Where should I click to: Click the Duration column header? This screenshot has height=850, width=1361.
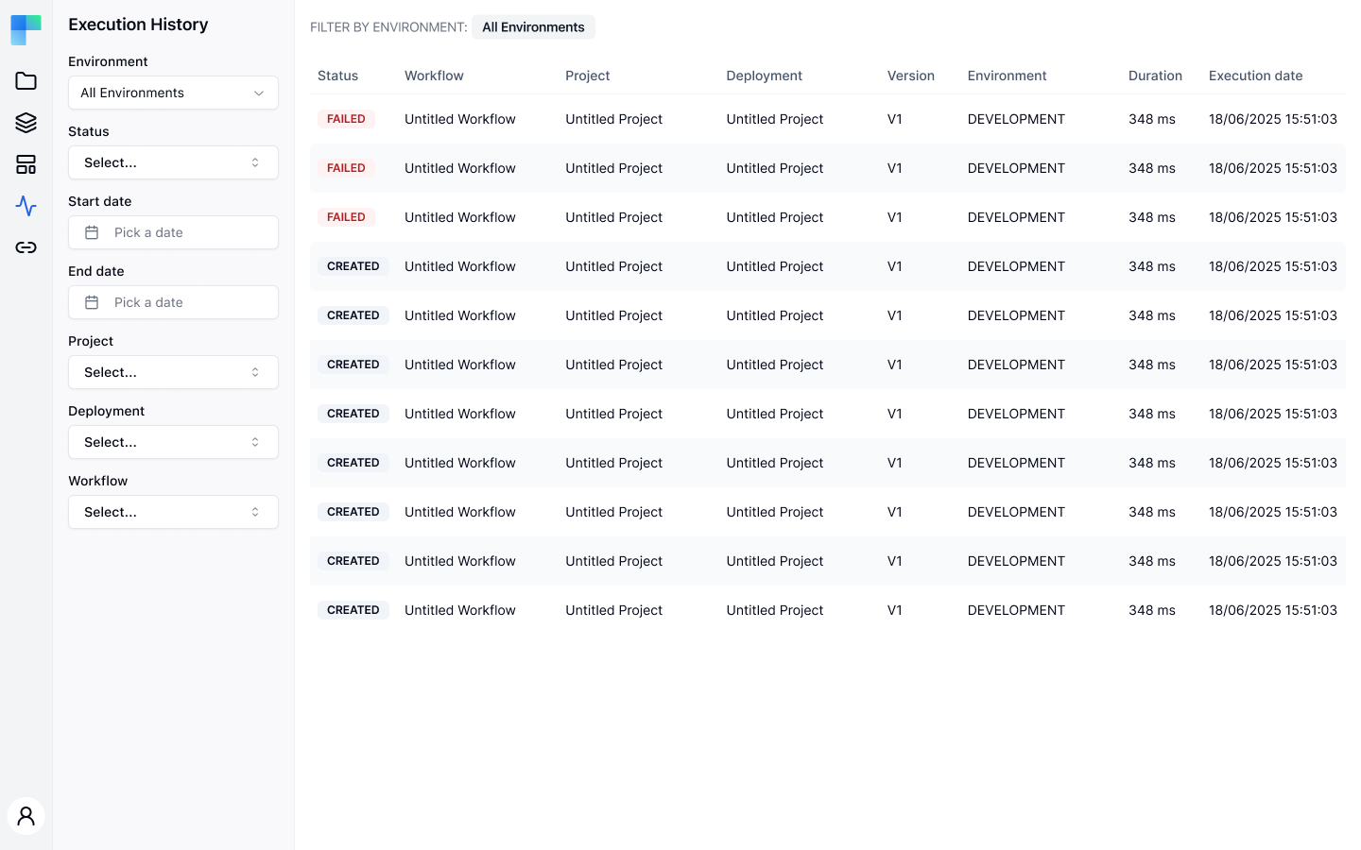coord(1155,76)
